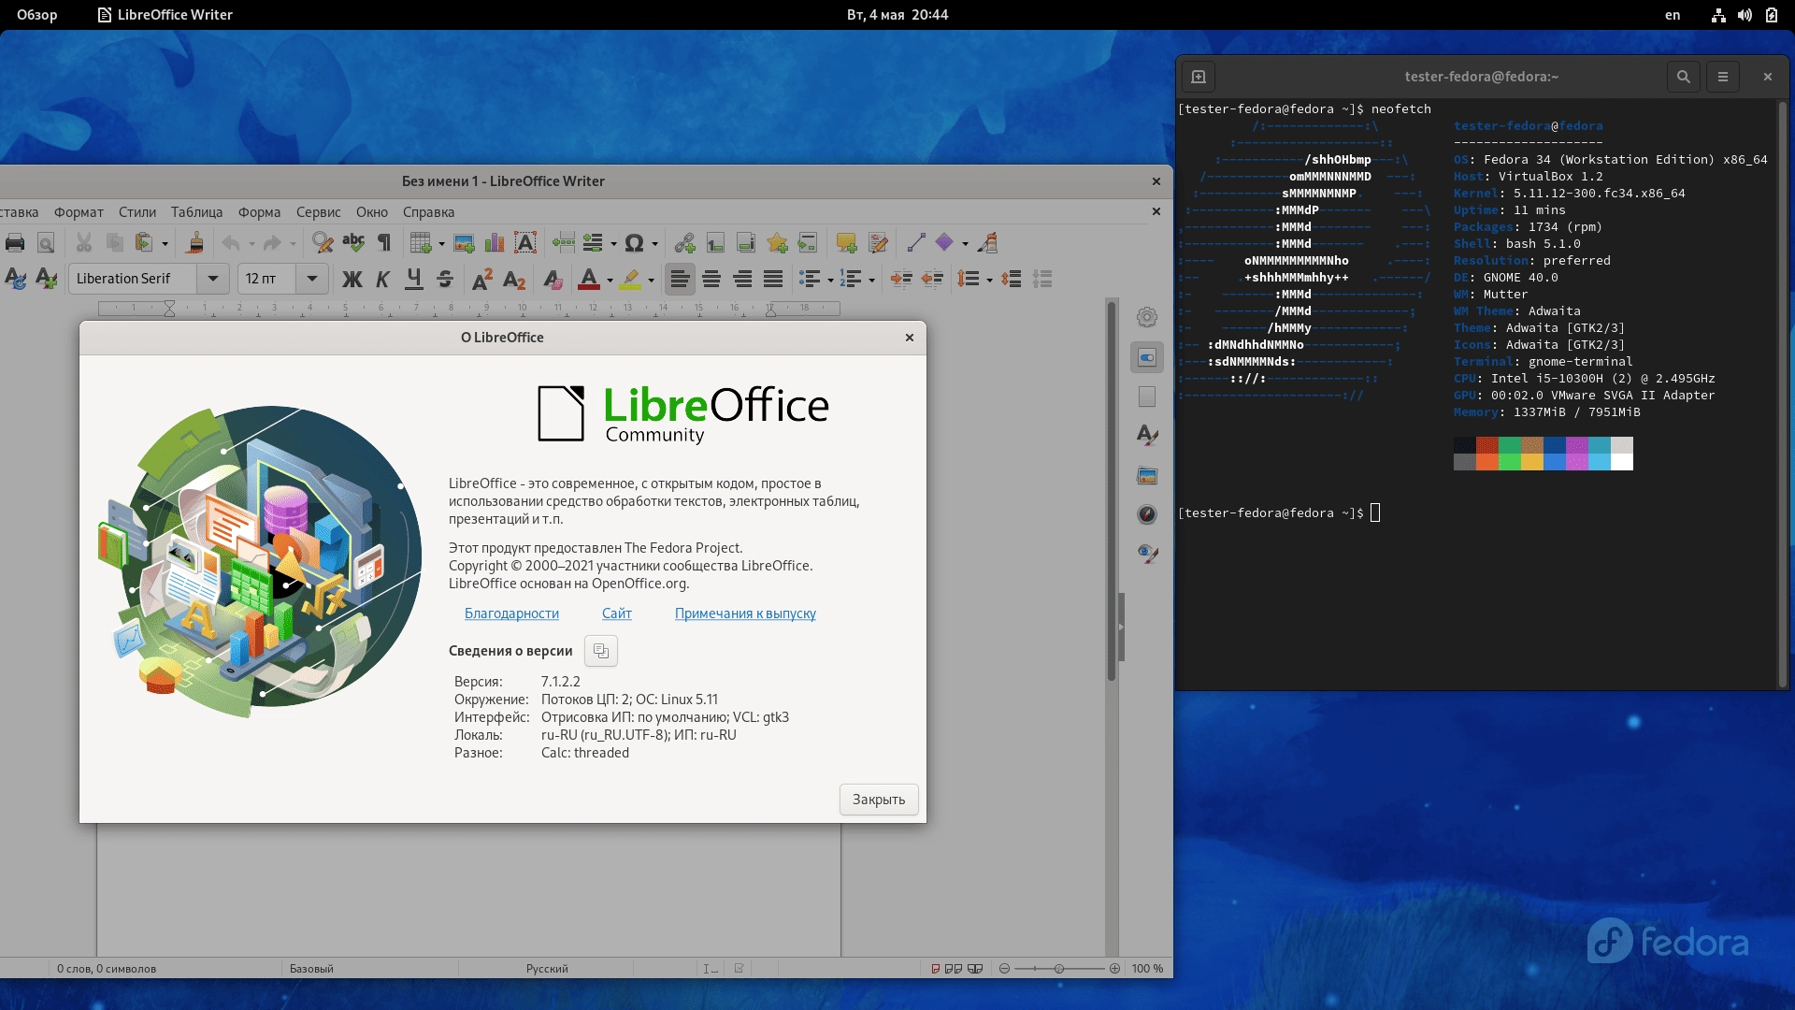The image size is (1795, 1010).
Task: Enable justified paragraph alignment
Action: click(773, 279)
